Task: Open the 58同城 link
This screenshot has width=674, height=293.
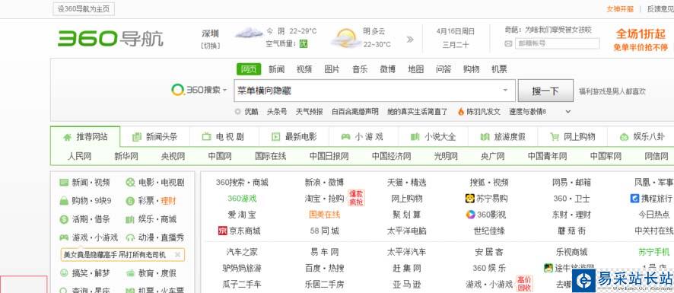Action: tap(325, 231)
